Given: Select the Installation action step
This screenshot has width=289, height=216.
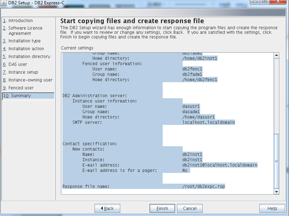Looking at the screenshot, I should (24, 49).
